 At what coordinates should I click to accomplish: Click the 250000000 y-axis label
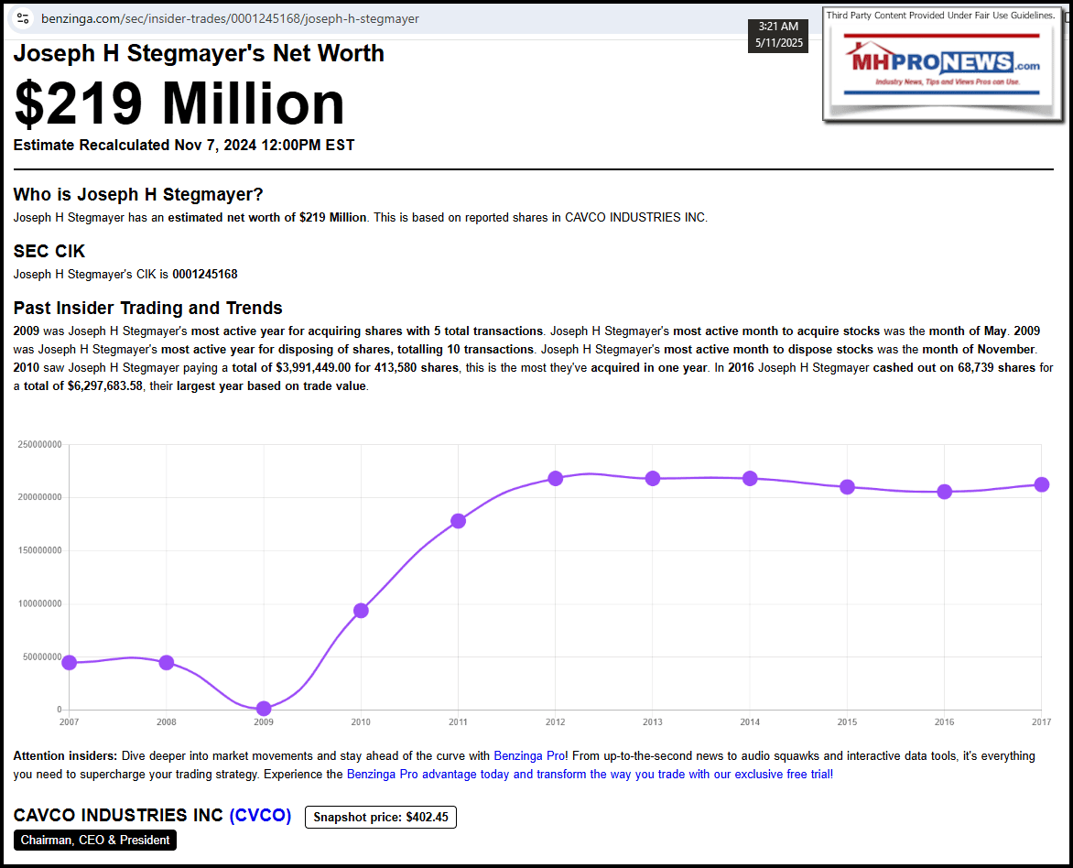tap(39, 444)
